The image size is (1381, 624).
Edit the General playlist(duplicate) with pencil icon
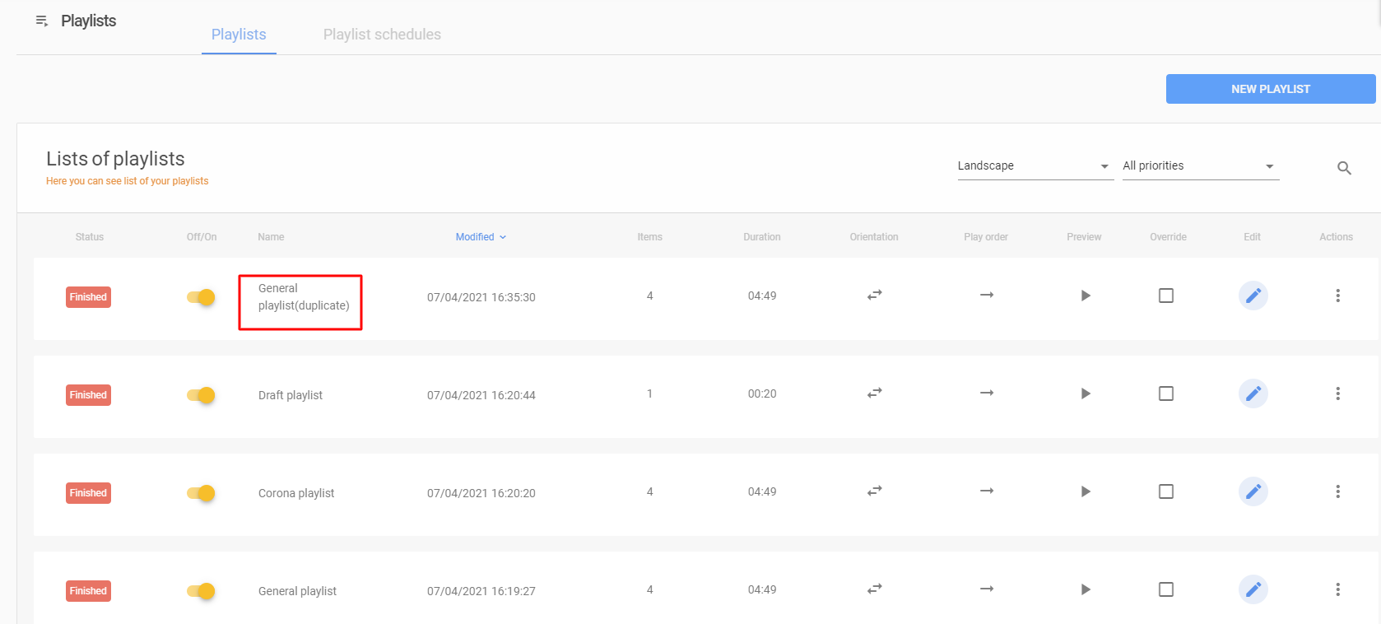pyautogui.click(x=1253, y=296)
